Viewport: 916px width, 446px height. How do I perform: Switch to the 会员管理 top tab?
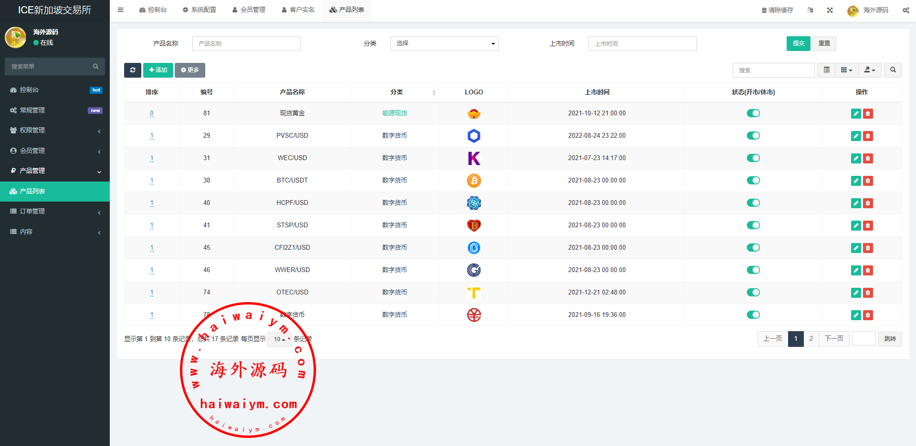coord(249,10)
